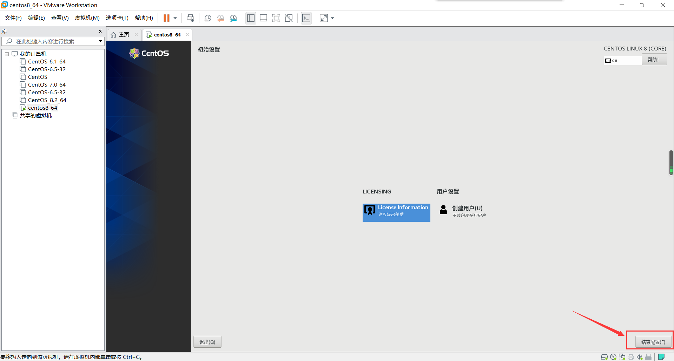The height and width of the screenshot is (361, 674).
Task: Click the hard disk device status icon
Action: (x=604, y=357)
